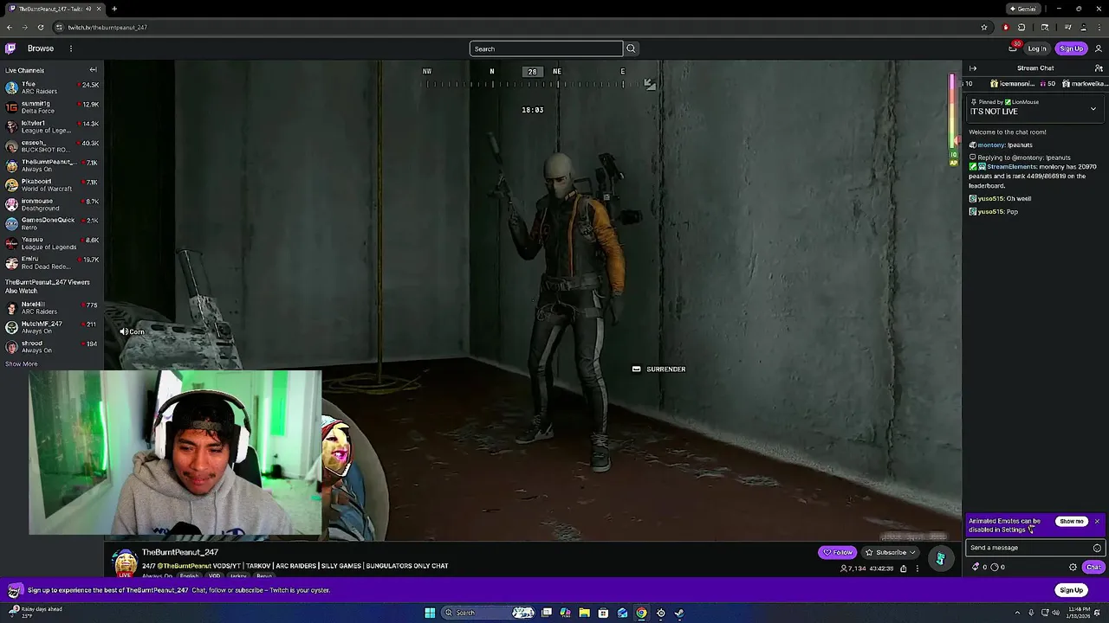Click the Log In button
Viewport: 1109px width, 623px height.
(1037, 48)
